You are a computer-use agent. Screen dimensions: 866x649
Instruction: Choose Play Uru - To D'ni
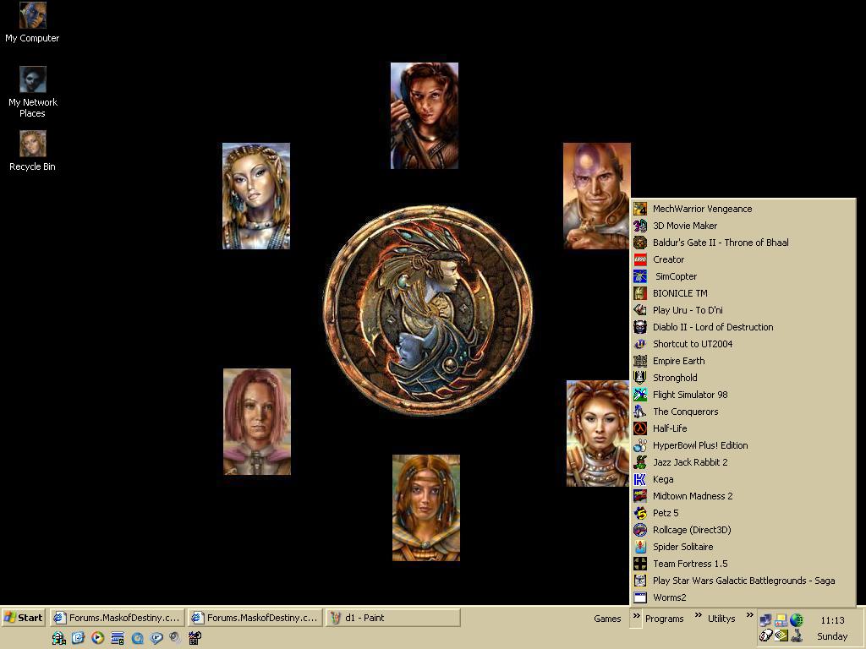click(743, 310)
